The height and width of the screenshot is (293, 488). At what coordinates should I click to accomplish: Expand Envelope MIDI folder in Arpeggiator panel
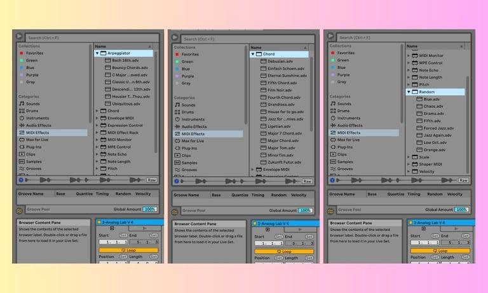[x=97, y=118]
